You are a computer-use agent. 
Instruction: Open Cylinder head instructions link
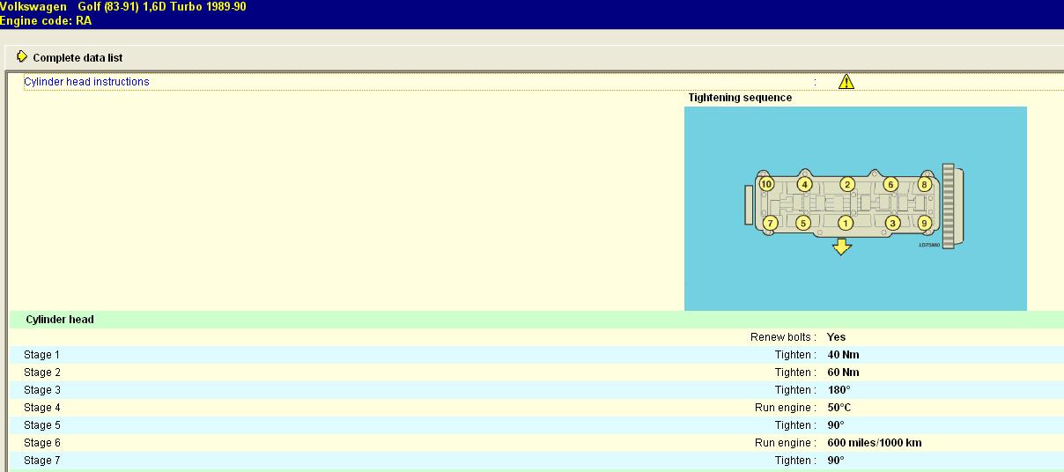click(x=86, y=82)
